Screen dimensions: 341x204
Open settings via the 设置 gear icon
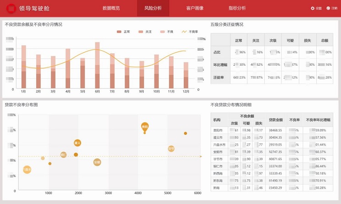coord(313,8)
